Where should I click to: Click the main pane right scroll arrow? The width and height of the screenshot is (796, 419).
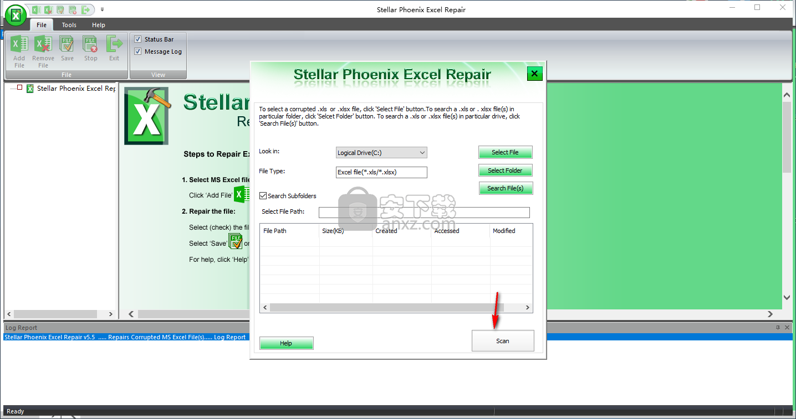coord(770,314)
